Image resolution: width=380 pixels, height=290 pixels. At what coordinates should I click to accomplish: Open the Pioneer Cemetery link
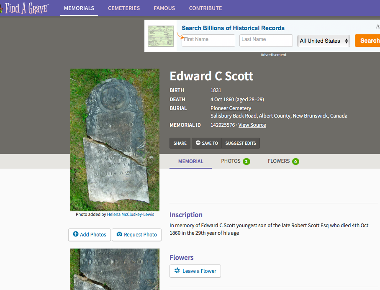[x=231, y=108]
